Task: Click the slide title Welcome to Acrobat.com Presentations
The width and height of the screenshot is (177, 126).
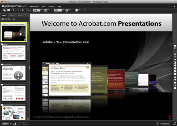Action: (x=101, y=23)
